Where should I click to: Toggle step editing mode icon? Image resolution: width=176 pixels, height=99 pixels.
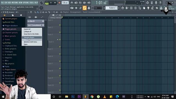click(80, 8)
